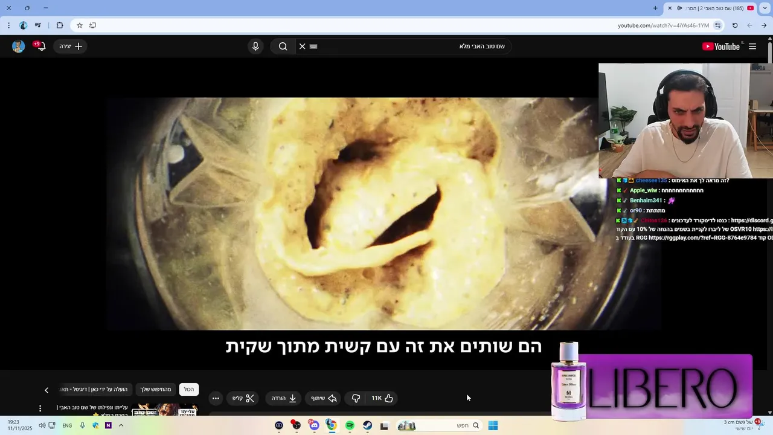The width and height of the screenshot is (773, 435).
Task: Show more filter chips with the arrow
Action: point(47,390)
